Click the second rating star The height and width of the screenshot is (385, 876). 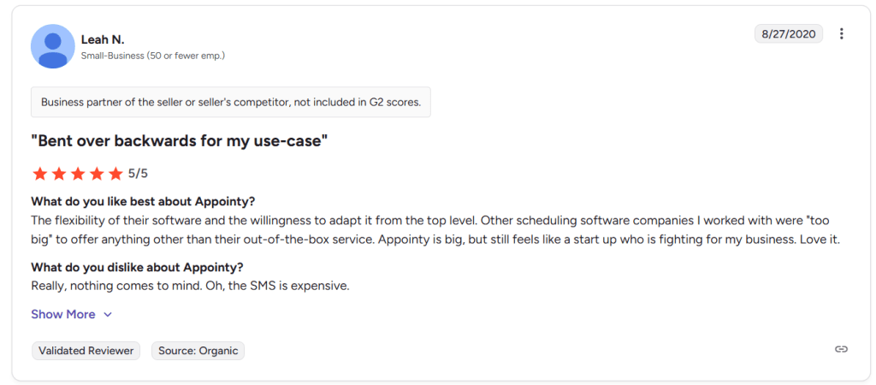click(x=58, y=174)
